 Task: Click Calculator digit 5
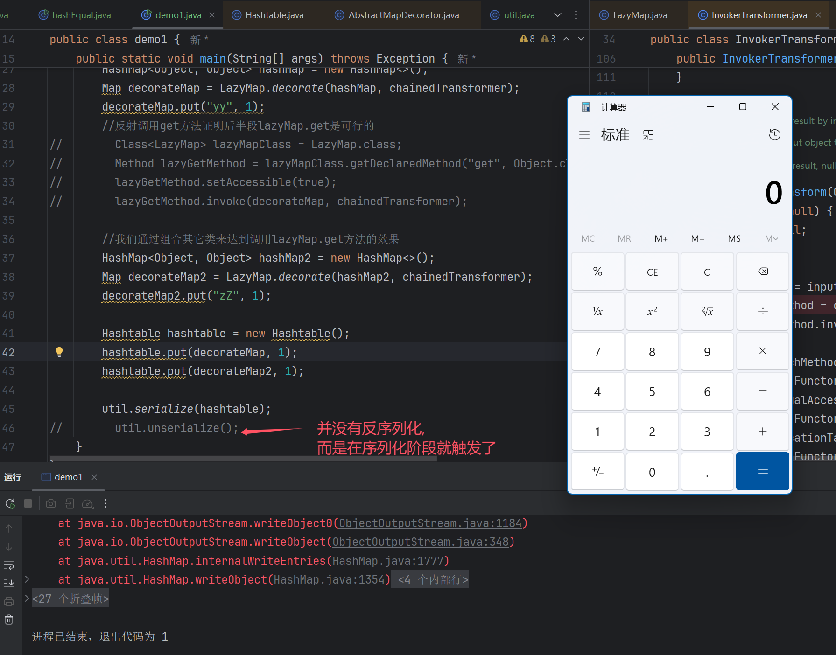click(652, 391)
